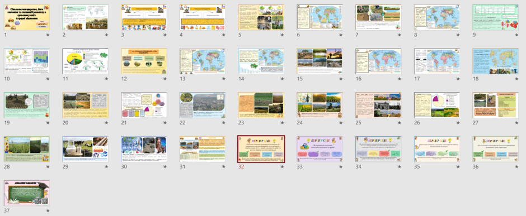Choose slide 5 thumbnail
This screenshot has height=216, width=526.
(261, 17)
